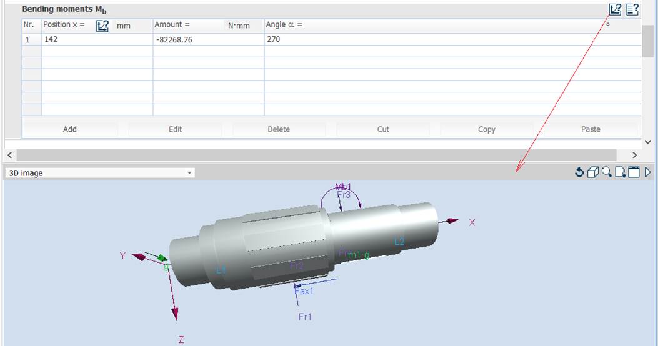Viewport: 658px width, 346px height.
Task: Select the amount cell showing -82268.76
Action: (x=209, y=39)
